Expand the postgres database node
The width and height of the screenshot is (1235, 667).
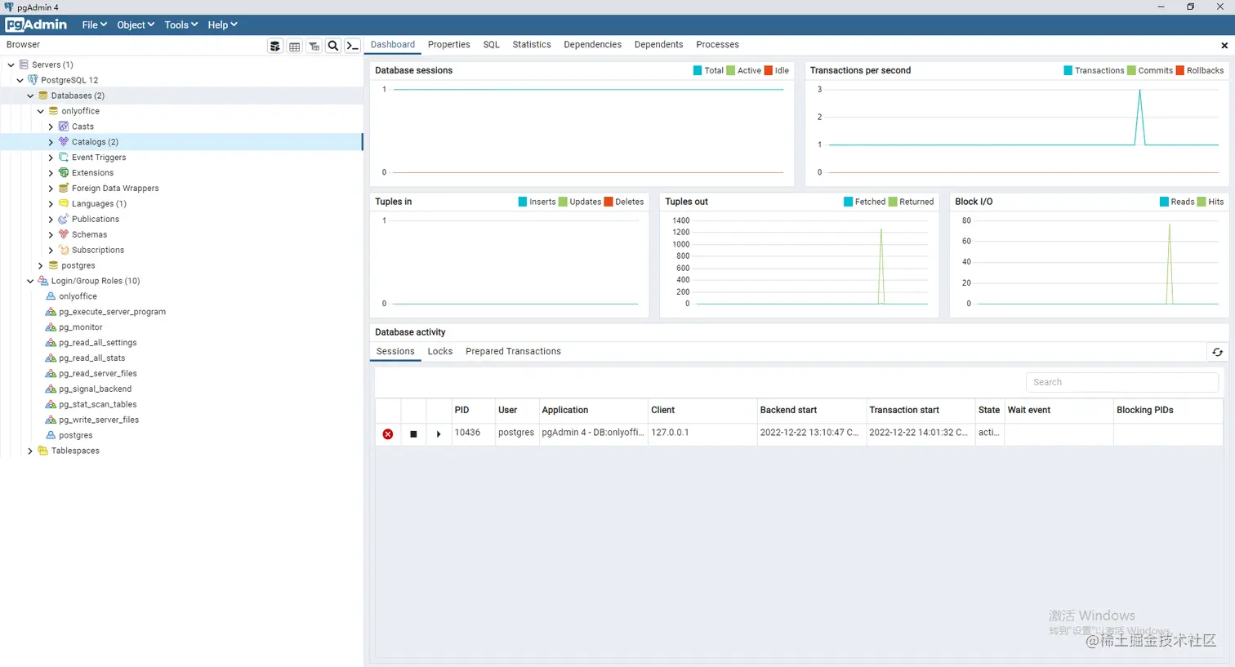[x=41, y=265]
